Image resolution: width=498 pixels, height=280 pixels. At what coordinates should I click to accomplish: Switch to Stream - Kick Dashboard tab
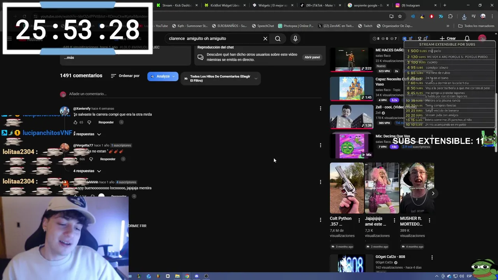(177, 5)
